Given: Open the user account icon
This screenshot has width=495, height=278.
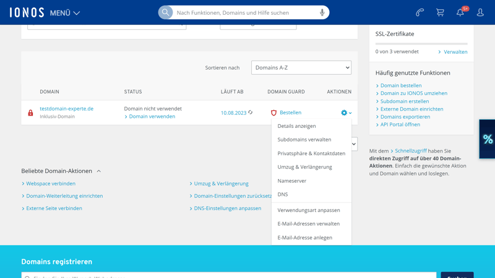Looking at the screenshot, I should [x=480, y=12].
